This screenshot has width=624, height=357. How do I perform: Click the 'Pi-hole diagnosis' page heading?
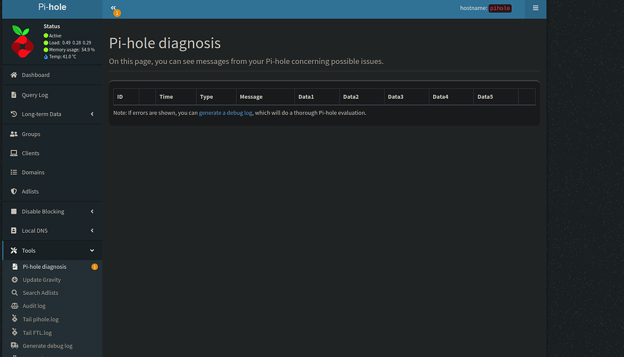[165, 43]
